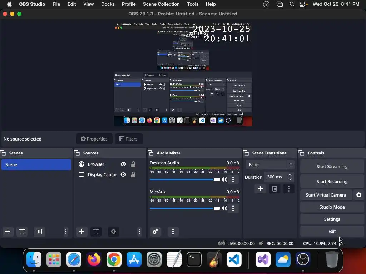Decrease transition duration with down arrow

click(x=290, y=179)
